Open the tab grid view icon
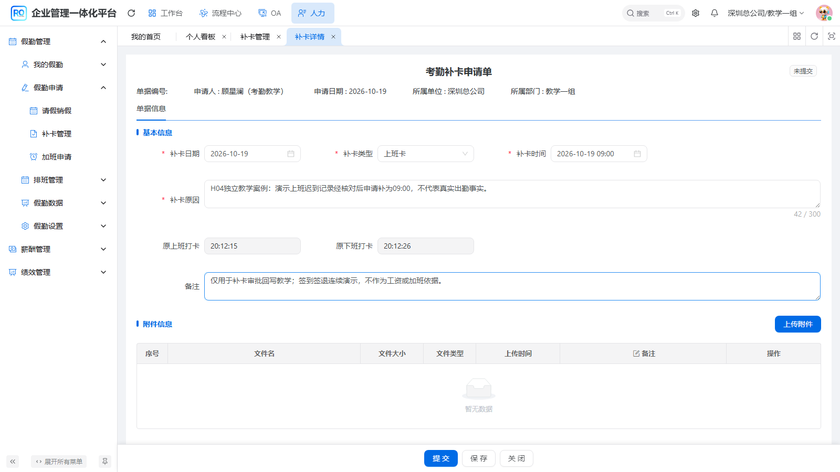The image size is (840, 472). click(x=797, y=36)
